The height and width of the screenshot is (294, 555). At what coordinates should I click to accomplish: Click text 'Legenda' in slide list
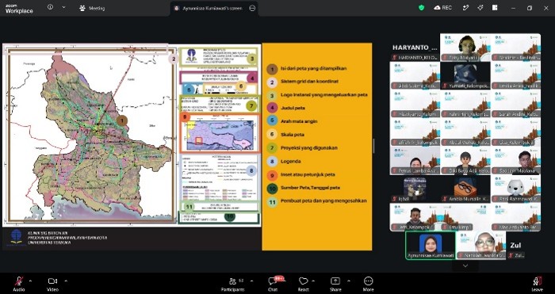(x=291, y=162)
